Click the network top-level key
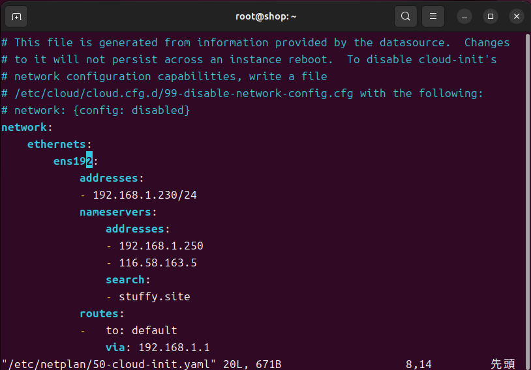The image size is (531, 370). click(x=24, y=127)
